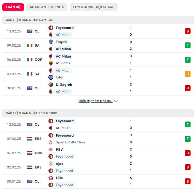Click the Sparta Rotterdam club logo

tap(51, 142)
